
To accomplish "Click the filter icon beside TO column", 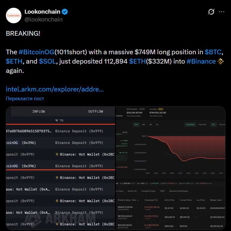I will [56, 121].
